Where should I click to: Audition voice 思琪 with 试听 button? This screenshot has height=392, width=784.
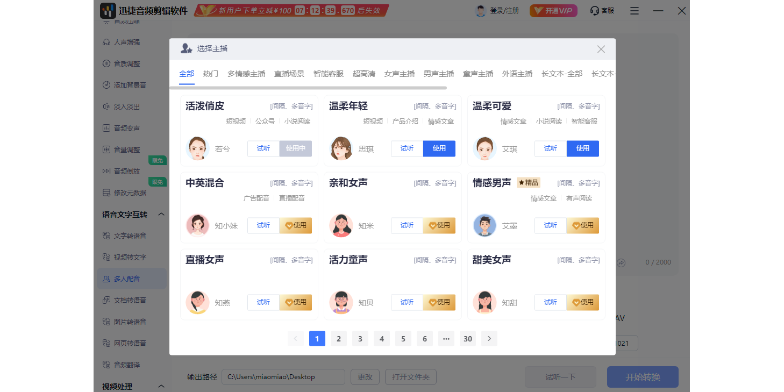[x=407, y=148]
